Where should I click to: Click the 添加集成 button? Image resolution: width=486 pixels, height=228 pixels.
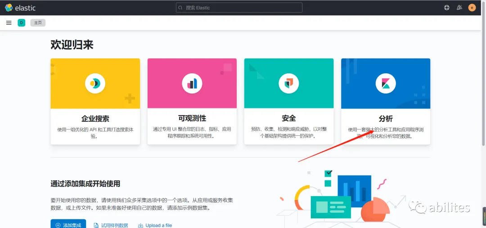click(68, 225)
